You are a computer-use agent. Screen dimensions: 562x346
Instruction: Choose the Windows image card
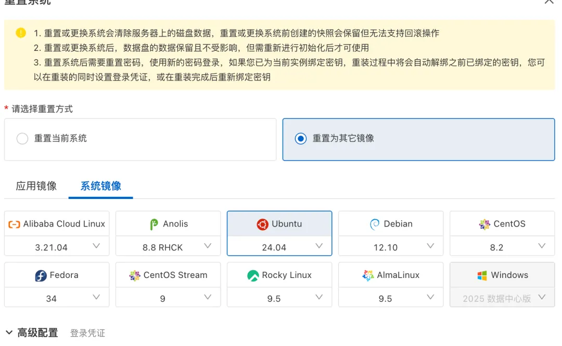click(x=502, y=275)
